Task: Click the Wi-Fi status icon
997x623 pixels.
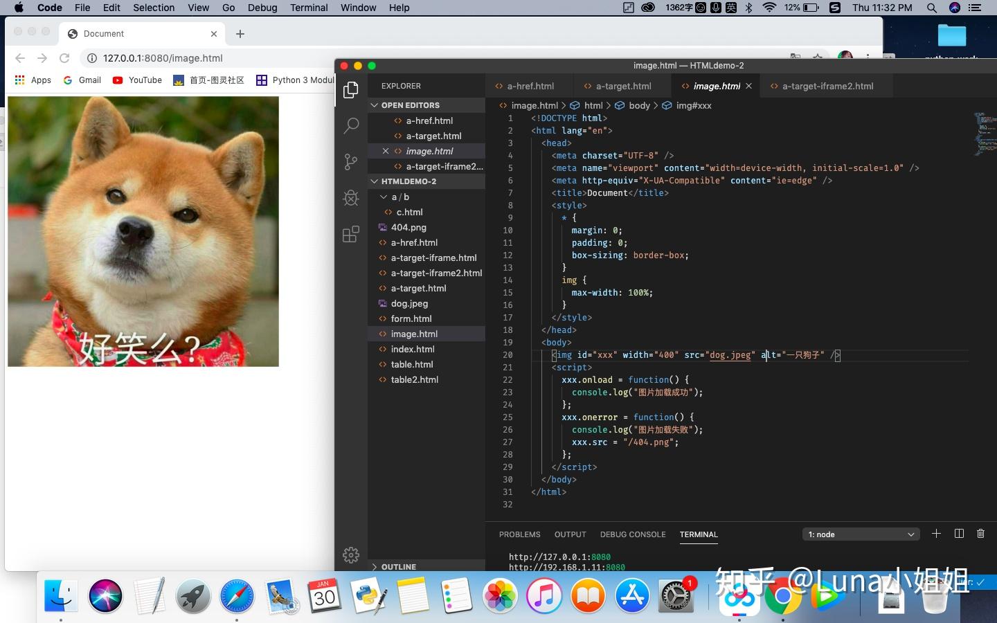Action: (769, 8)
